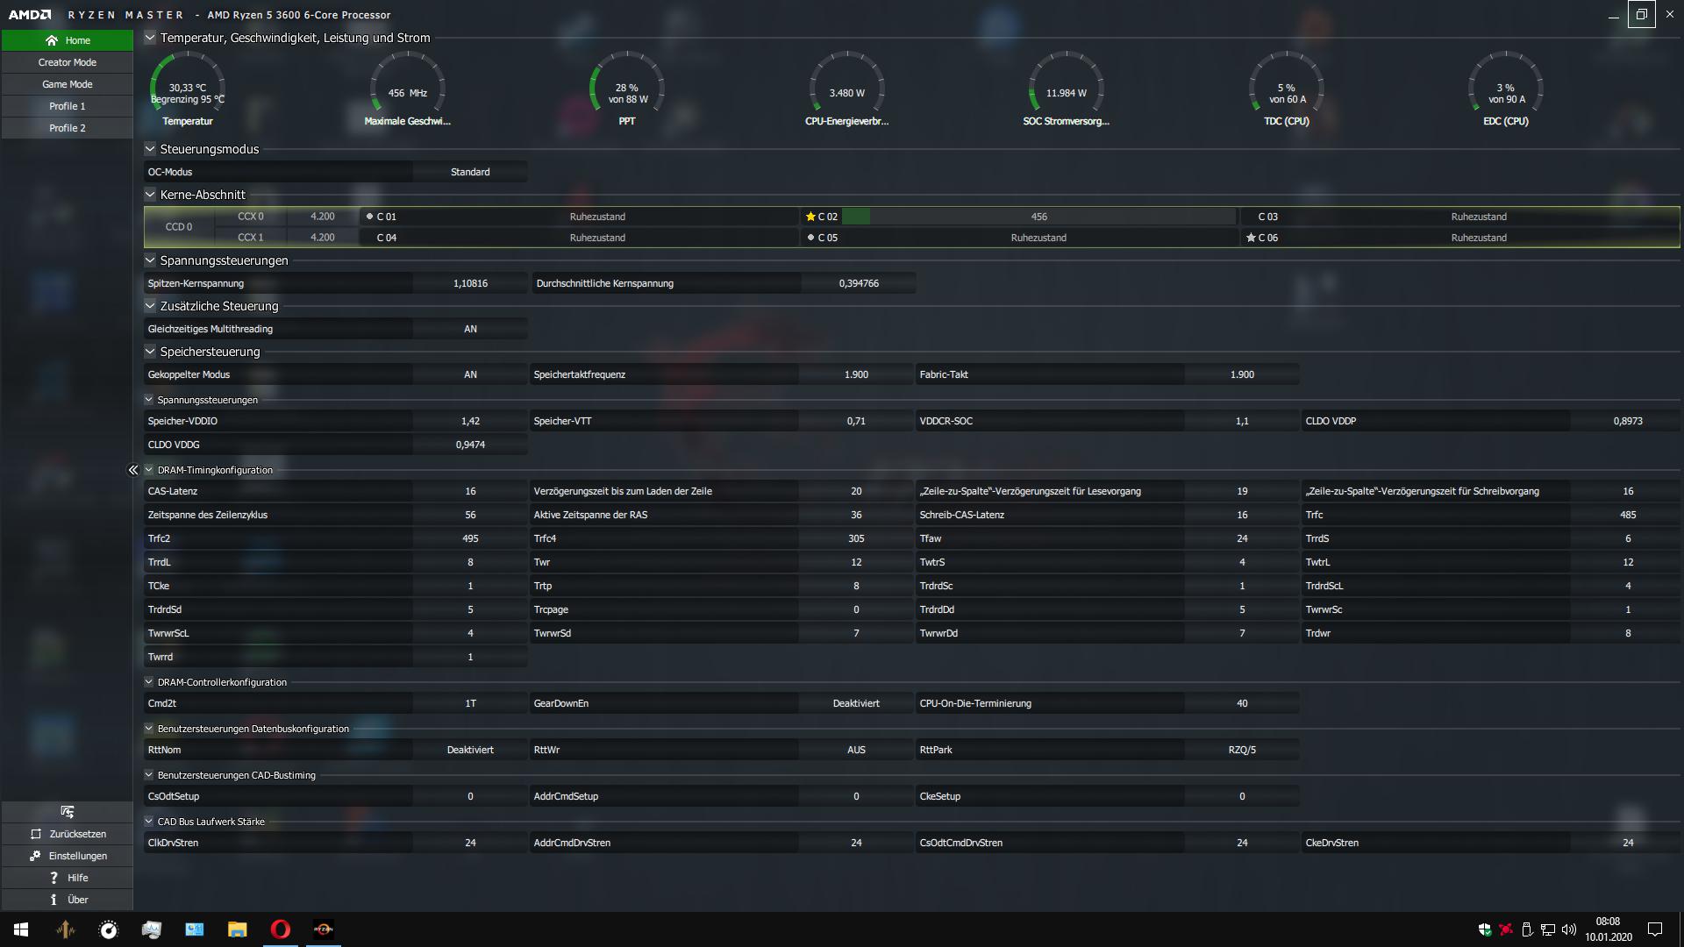Viewport: 1684px width, 947px height.
Task: Open Profile 1
Action: click(68, 106)
